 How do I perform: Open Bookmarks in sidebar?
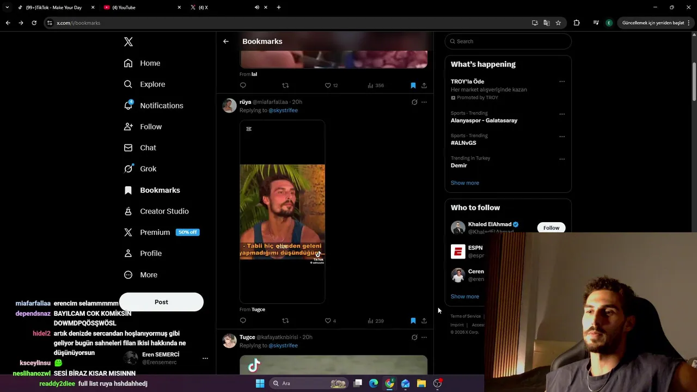pos(152,190)
